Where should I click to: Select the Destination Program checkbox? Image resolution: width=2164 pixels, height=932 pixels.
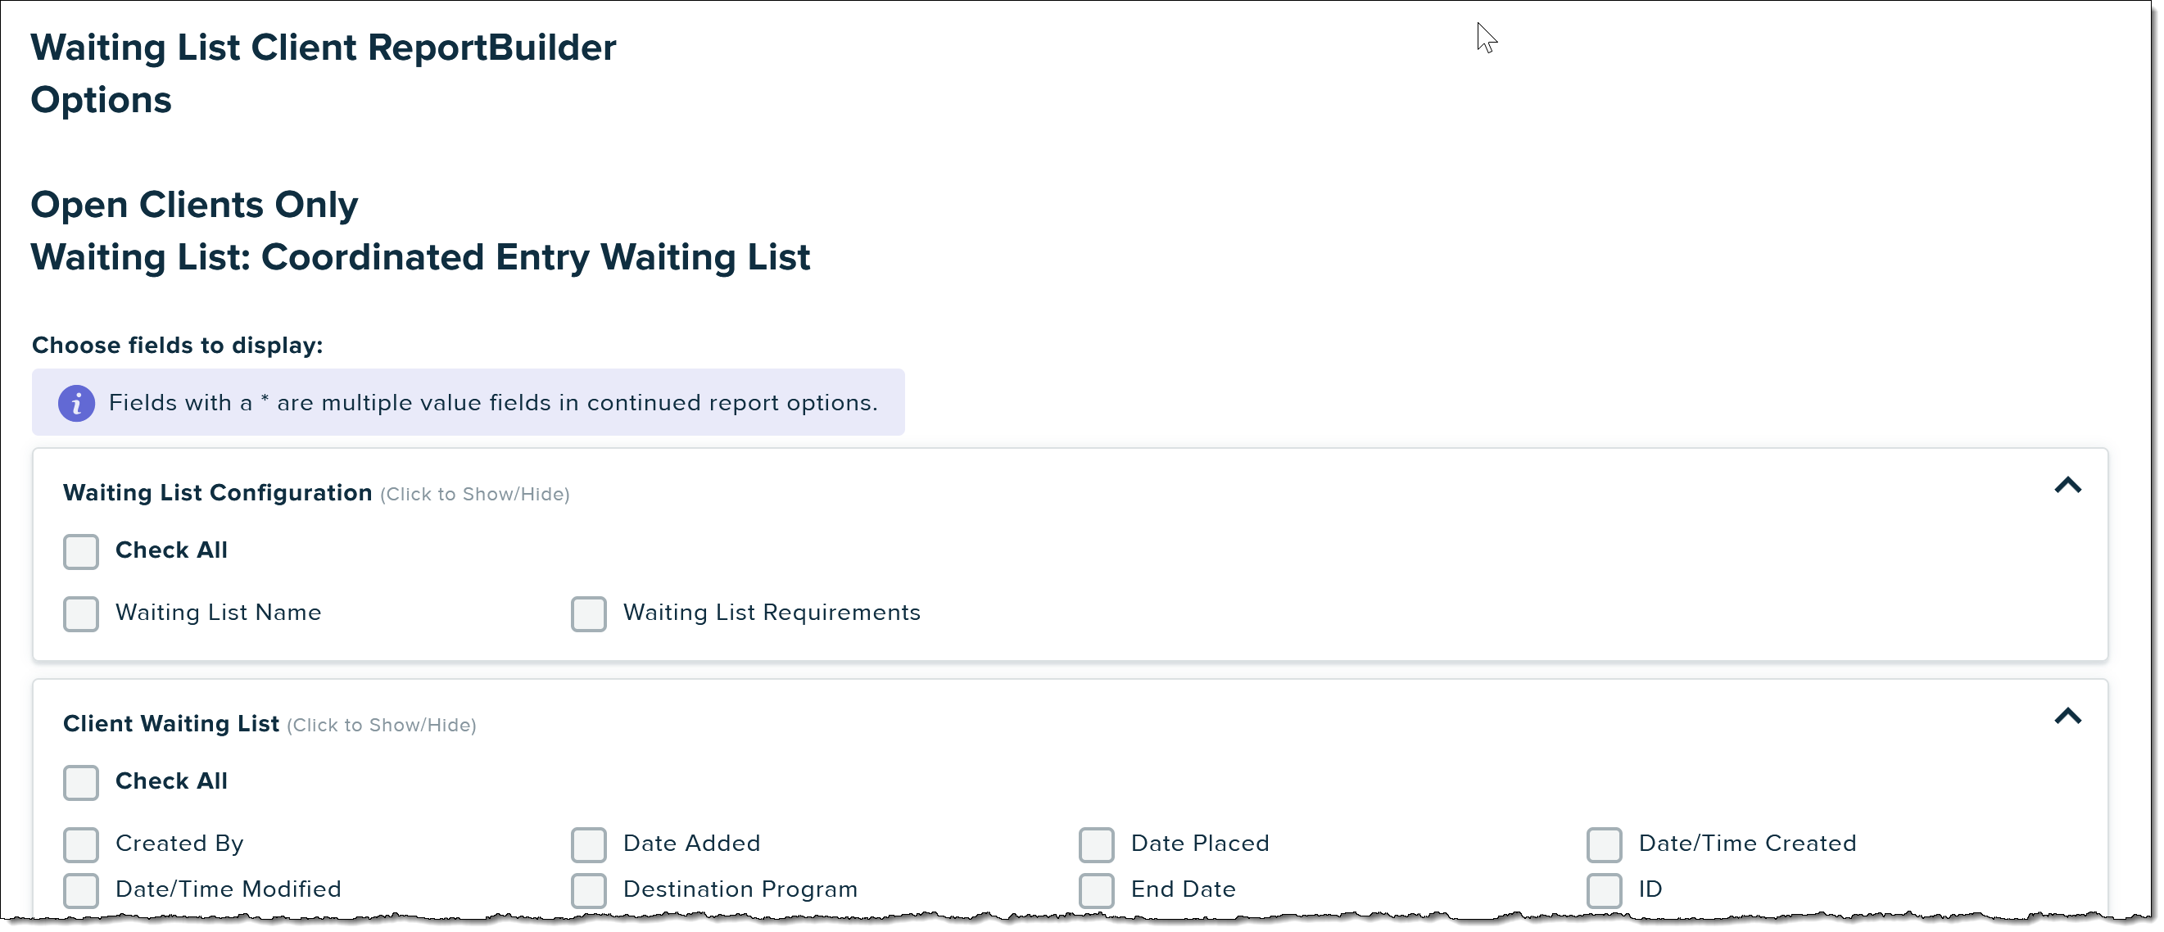click(x=589, y=891)
